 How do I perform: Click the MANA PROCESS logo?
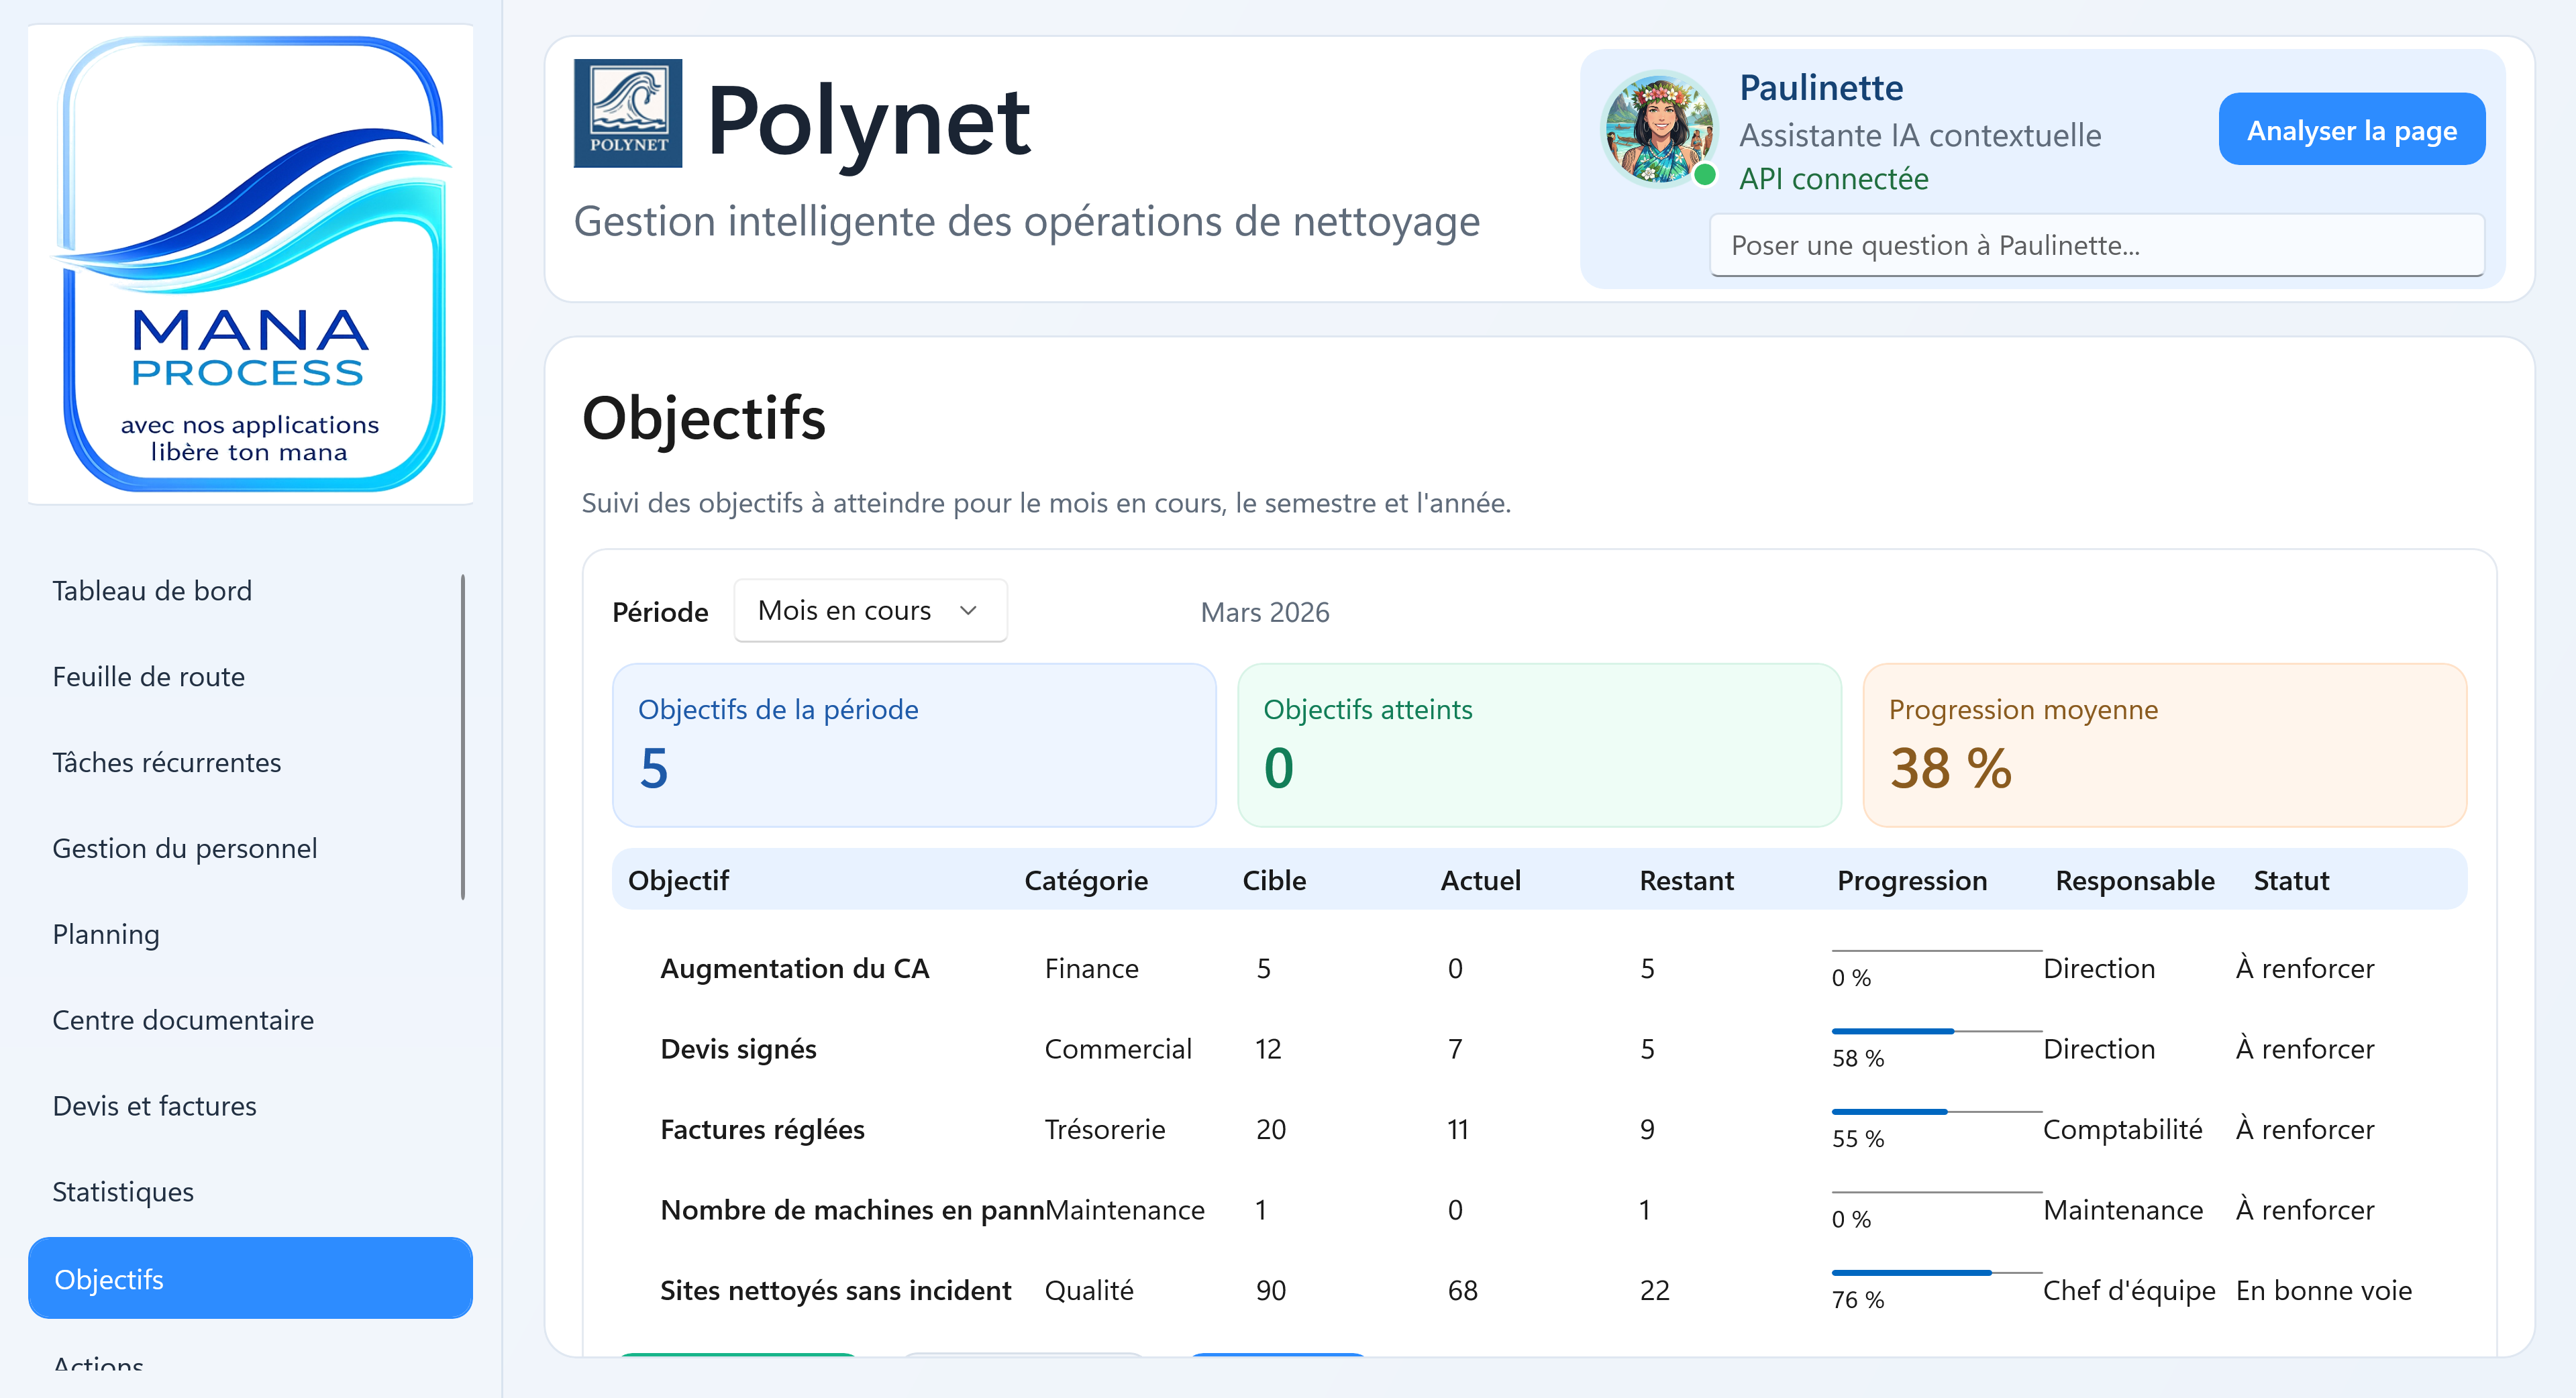point(250,265)
